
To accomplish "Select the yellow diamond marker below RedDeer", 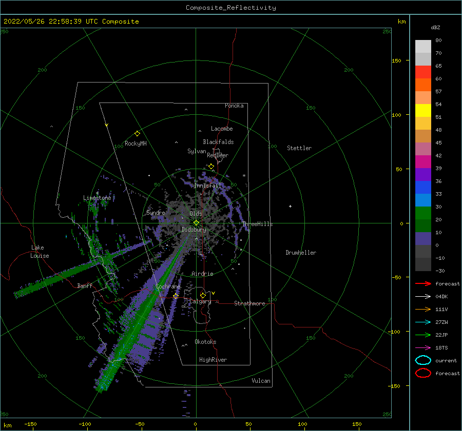I will (211, 167).
